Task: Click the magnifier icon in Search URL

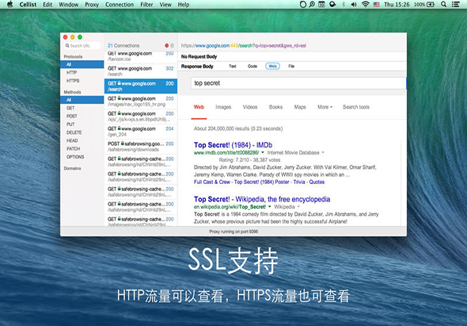Action: (x=67, y=46)
